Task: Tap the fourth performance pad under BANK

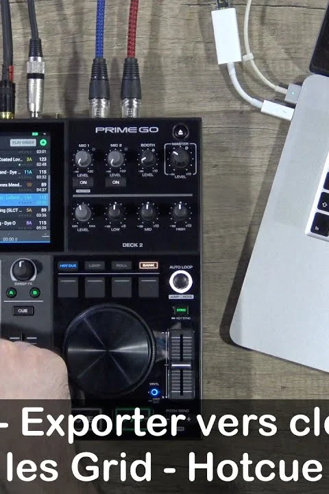Action: [148, 287]
